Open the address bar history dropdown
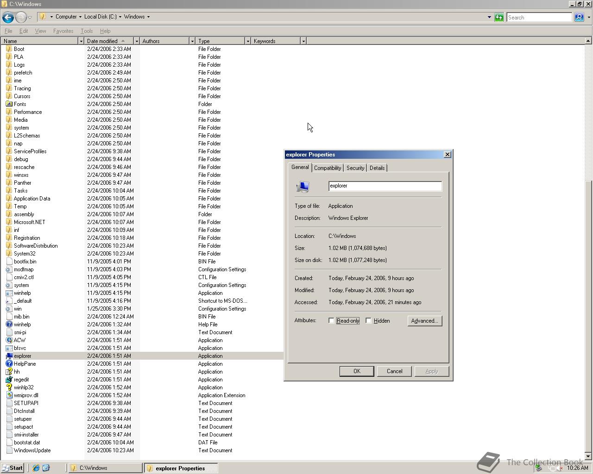Screen dimensions: 593x474 click(x=489, y=17)
